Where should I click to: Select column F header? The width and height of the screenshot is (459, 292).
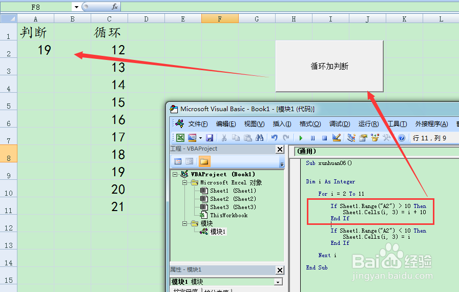[220, 19]
